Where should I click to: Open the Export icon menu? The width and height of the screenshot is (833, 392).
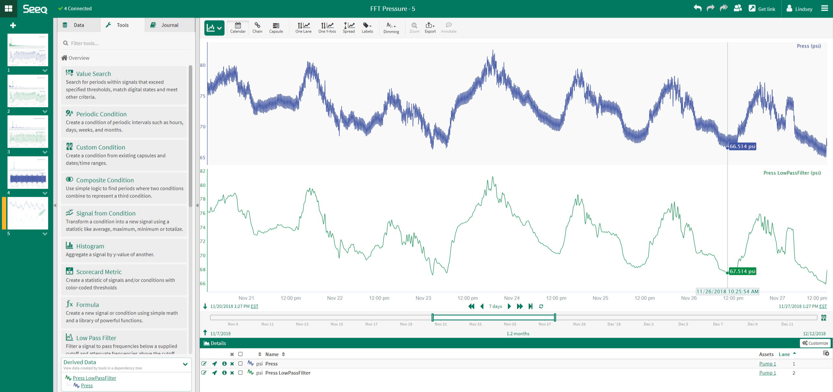pyautogui.click(x=430, y=27)
